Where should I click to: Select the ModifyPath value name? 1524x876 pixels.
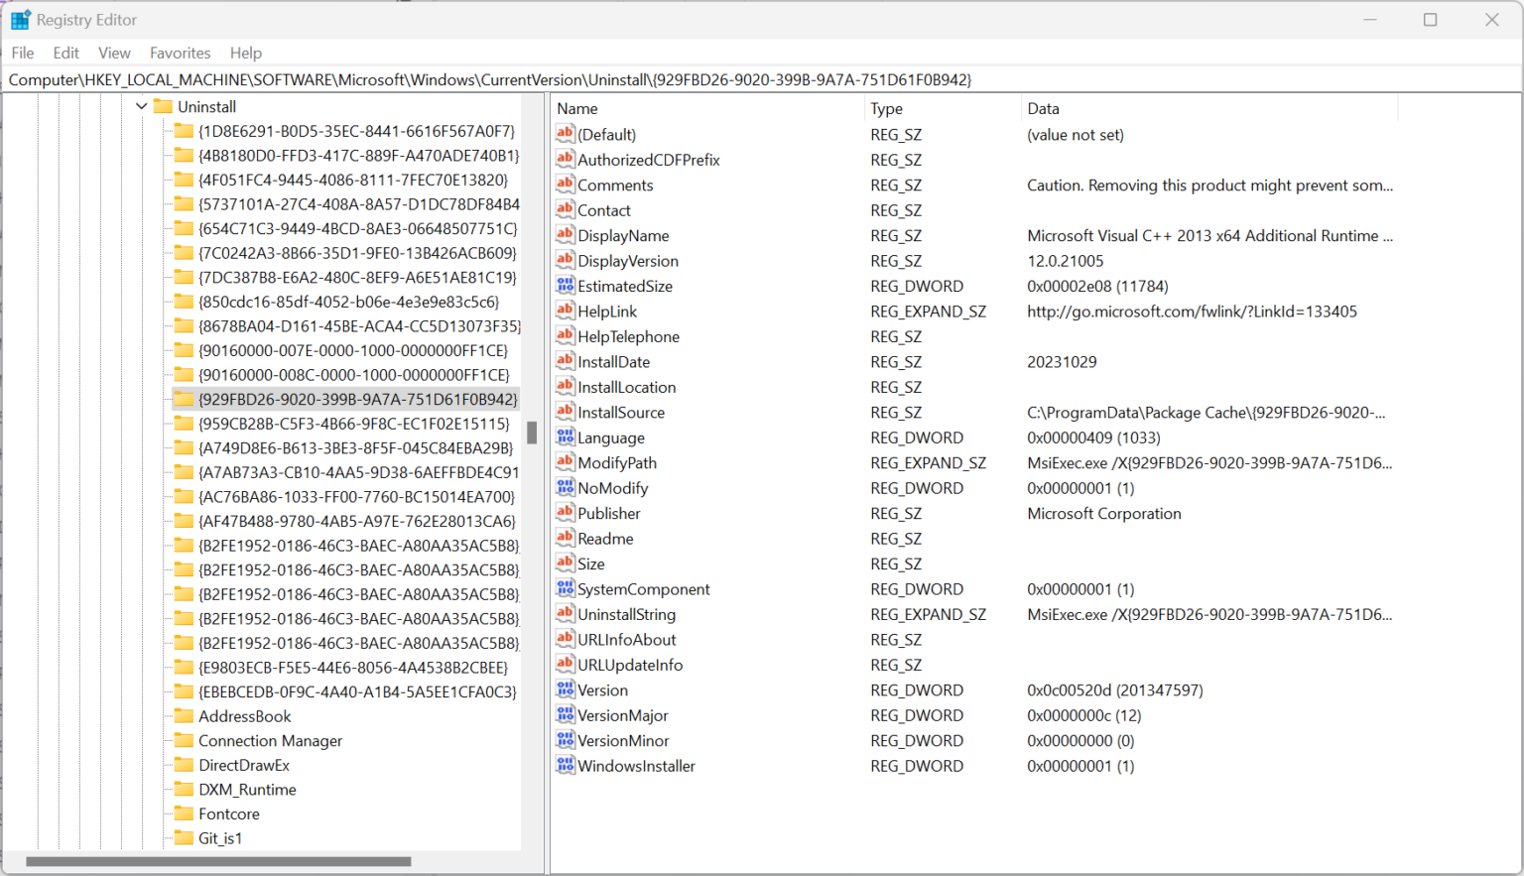[x=617, y=463]
